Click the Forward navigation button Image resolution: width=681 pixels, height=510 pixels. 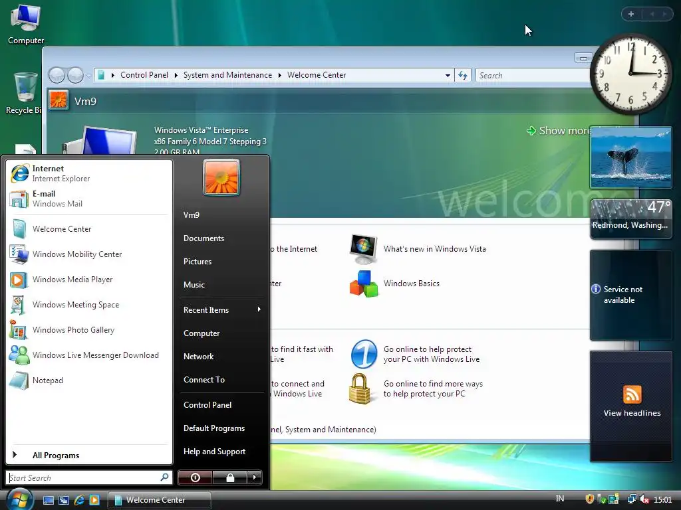tap(75, 76)
